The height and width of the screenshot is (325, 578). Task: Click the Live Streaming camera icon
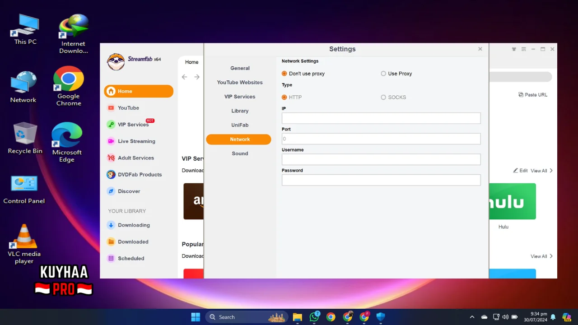click(x=111, y=141)
